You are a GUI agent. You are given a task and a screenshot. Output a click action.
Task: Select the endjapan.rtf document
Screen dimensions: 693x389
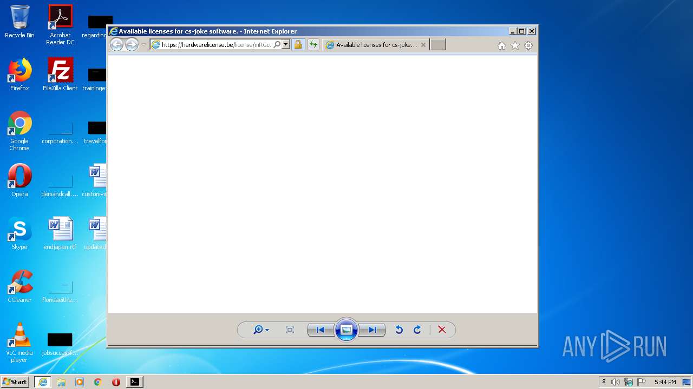[60, 233]
